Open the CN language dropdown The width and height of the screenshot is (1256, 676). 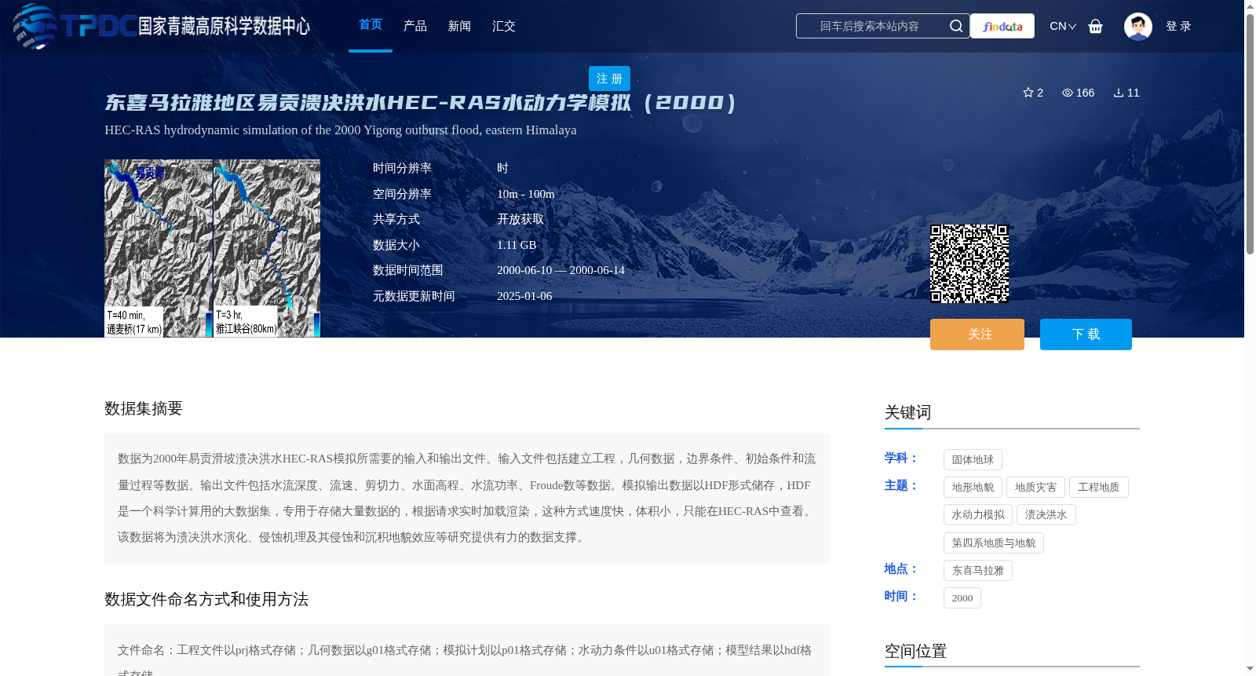coord(1063,26)
